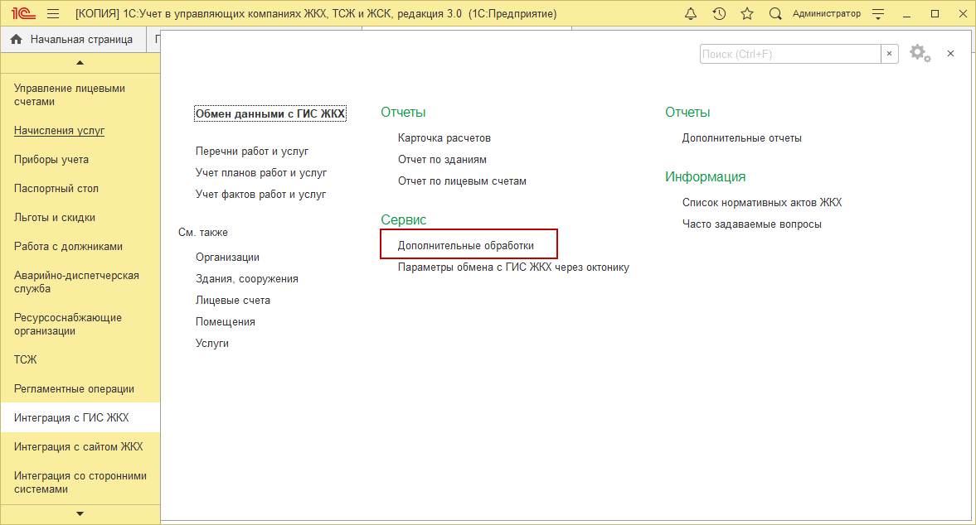The image size is (976, 525).
Task: Open Учет фактов работ и услуг
Action: click(261, 195)
